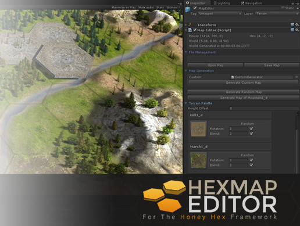Click the Transform component icon
The width and height of the screenshot is (300, 226).
click(191, 24)
